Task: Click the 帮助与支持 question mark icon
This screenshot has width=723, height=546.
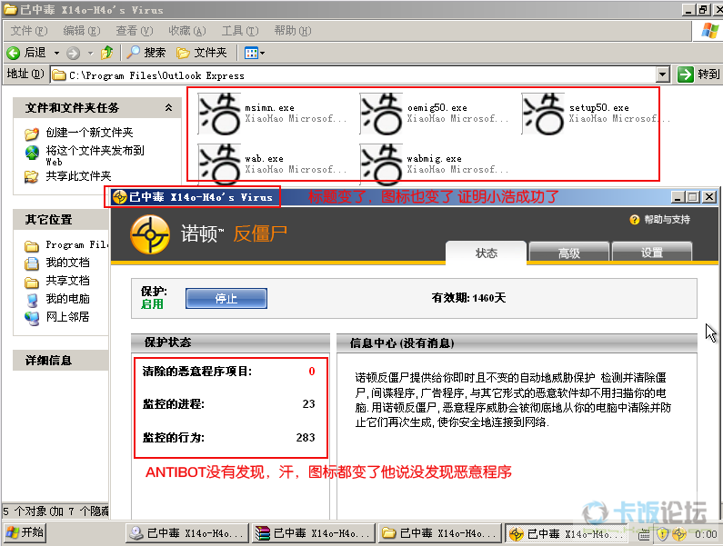Action: (x=635, y=220)
